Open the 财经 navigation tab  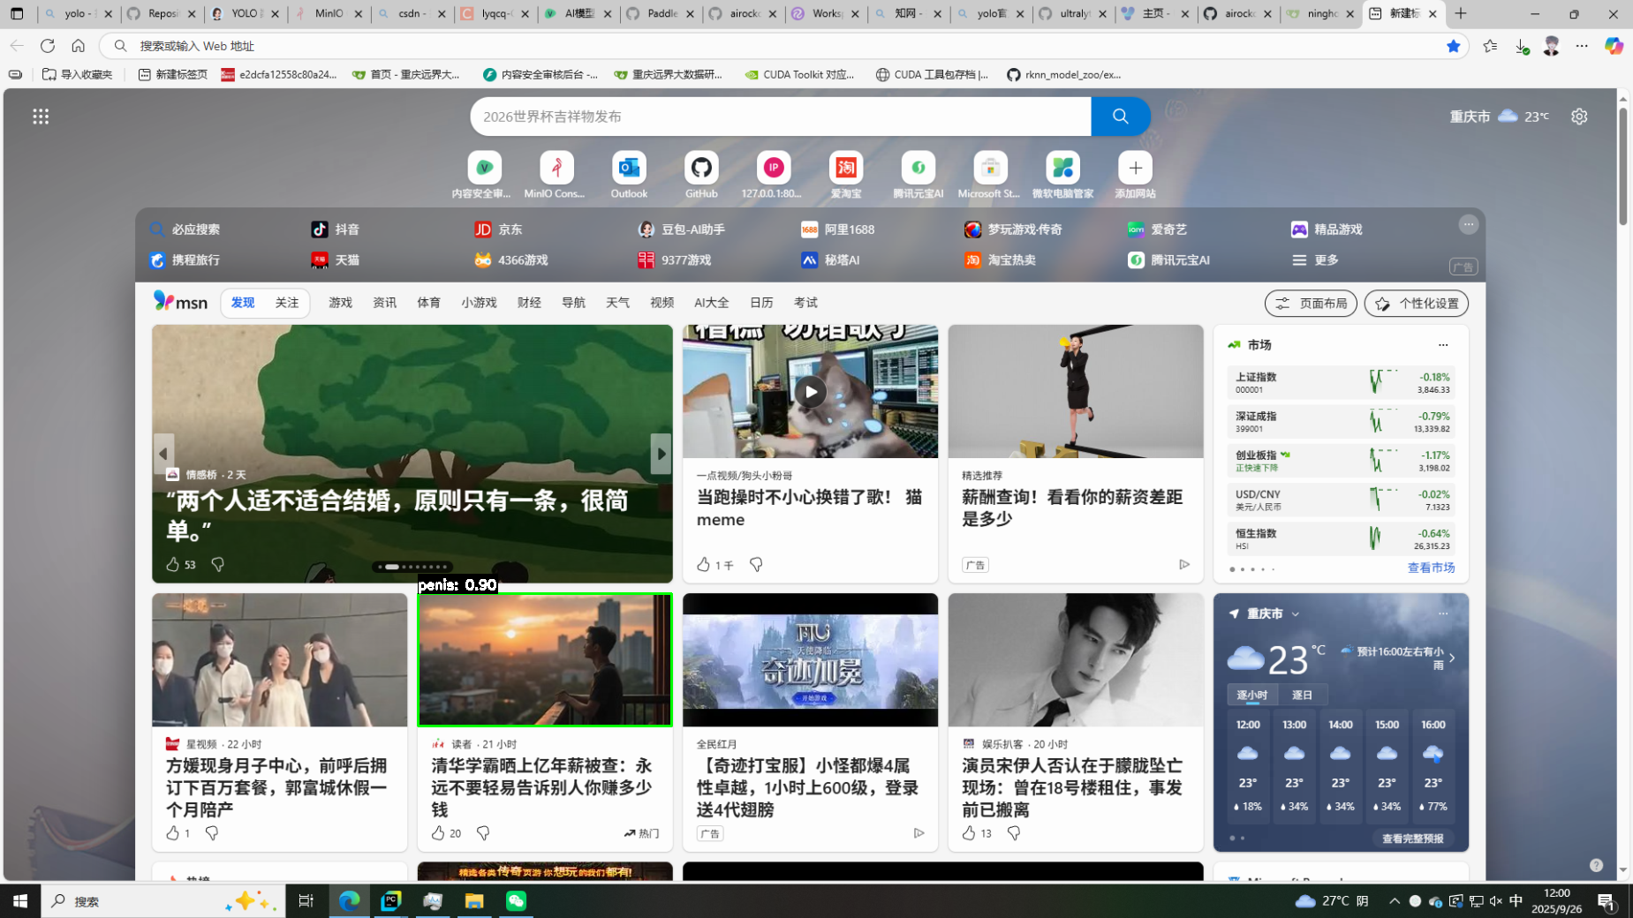pos(529,303)
